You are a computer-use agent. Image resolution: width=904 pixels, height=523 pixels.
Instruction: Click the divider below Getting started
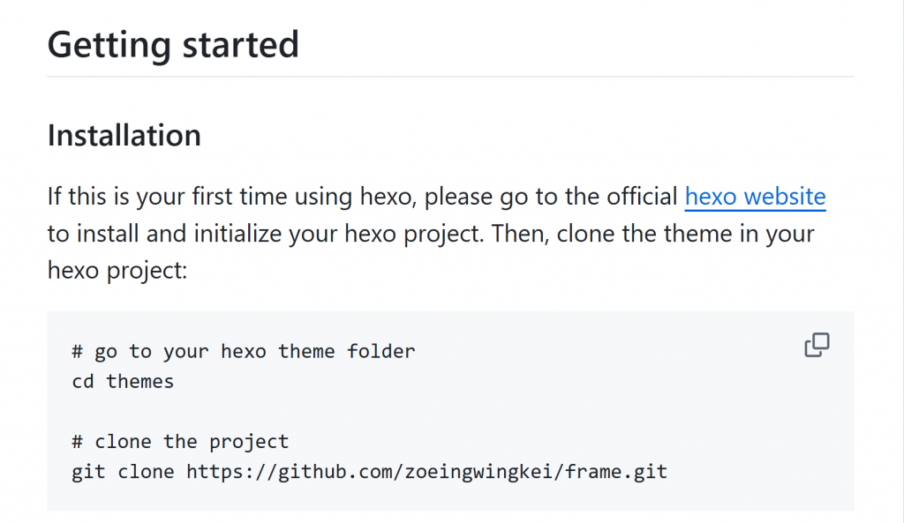click(x=450, y=77)
